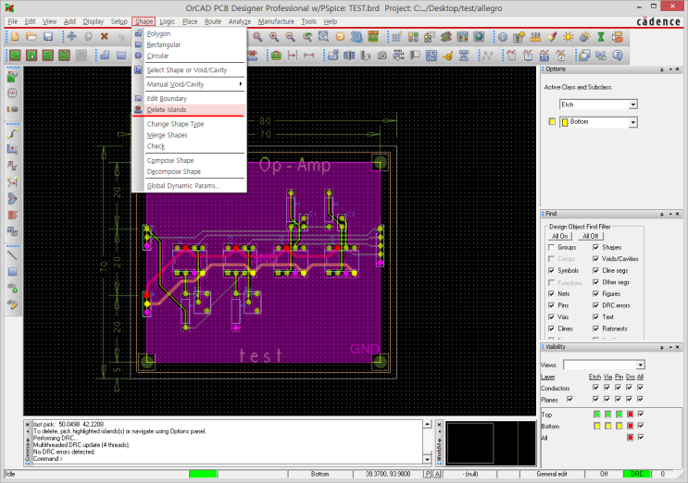
Task: Select the Add Line tool in sidebar
Action: point(13,254)
